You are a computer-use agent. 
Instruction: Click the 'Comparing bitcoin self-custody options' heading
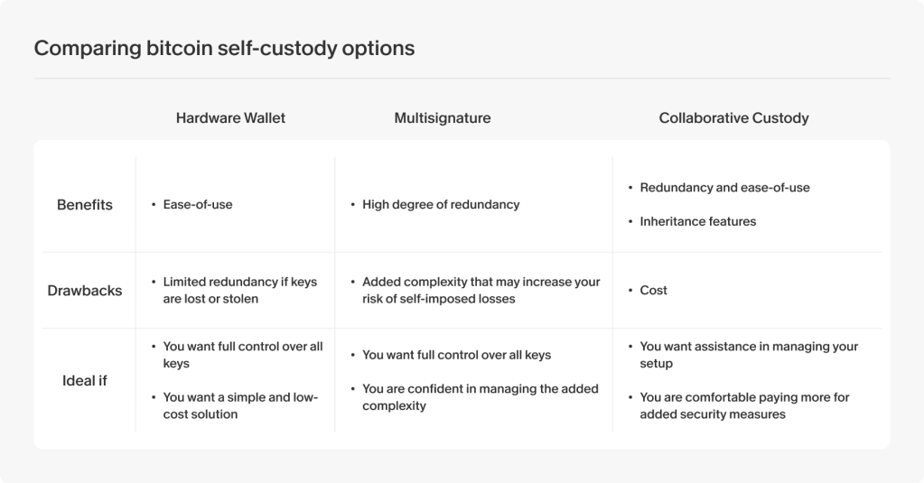click(x=225, y=49)
